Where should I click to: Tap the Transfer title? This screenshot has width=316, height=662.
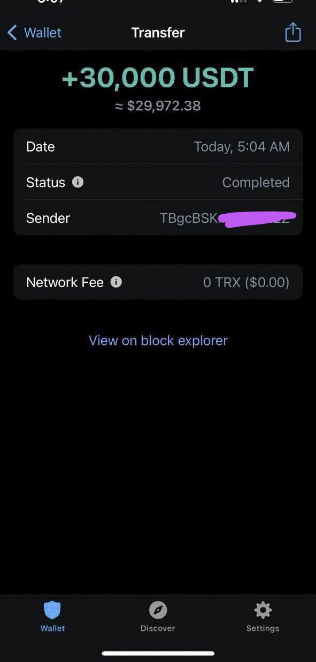coord(158,33)
